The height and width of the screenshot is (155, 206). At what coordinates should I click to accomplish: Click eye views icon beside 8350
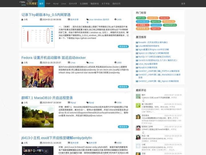click(x=115, y=143)
